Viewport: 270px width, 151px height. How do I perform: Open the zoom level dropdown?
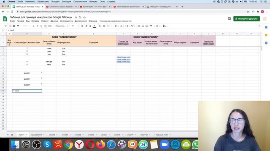(26, 26)
